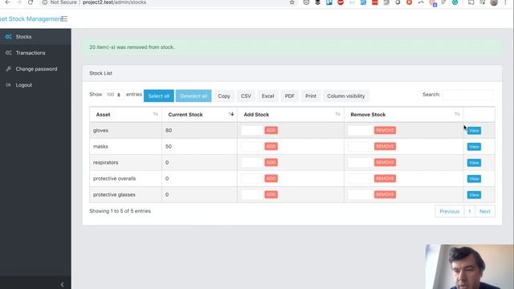Go to Change password in the sidebar

[35, 69]
